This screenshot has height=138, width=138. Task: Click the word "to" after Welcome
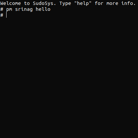[27, 3]
